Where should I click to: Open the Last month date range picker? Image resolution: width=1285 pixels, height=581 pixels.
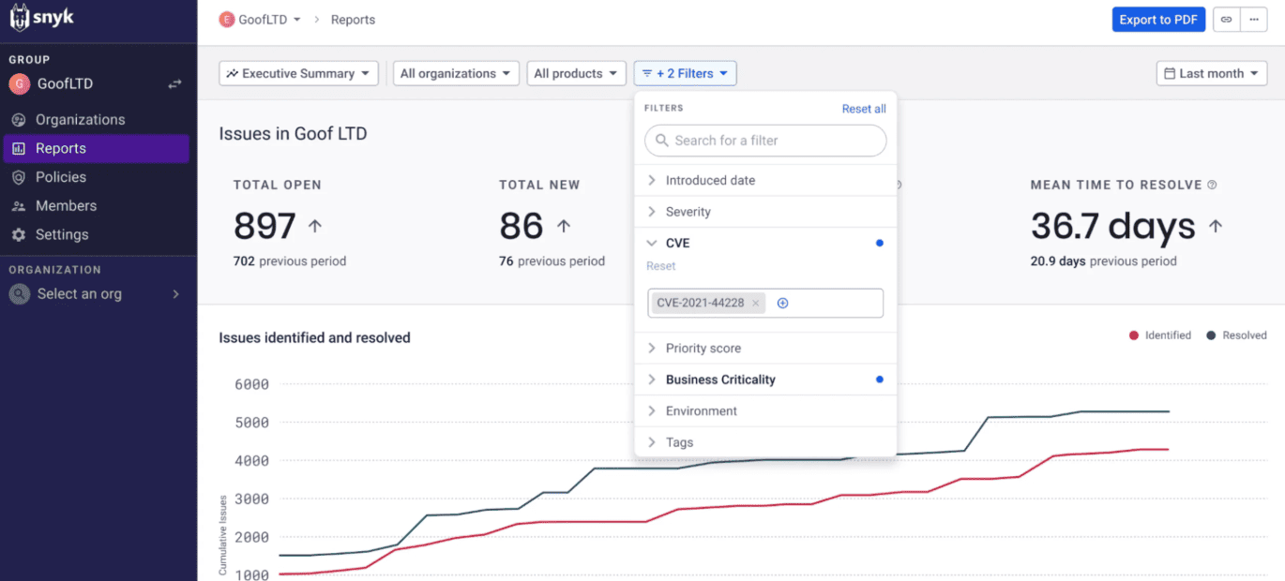point(1212,73)
